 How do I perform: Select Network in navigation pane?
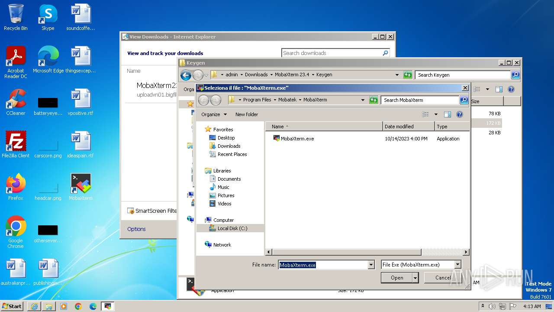coord(222,245)
